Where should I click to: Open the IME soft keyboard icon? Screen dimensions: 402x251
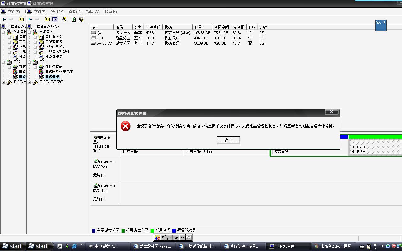click(188, 238)
